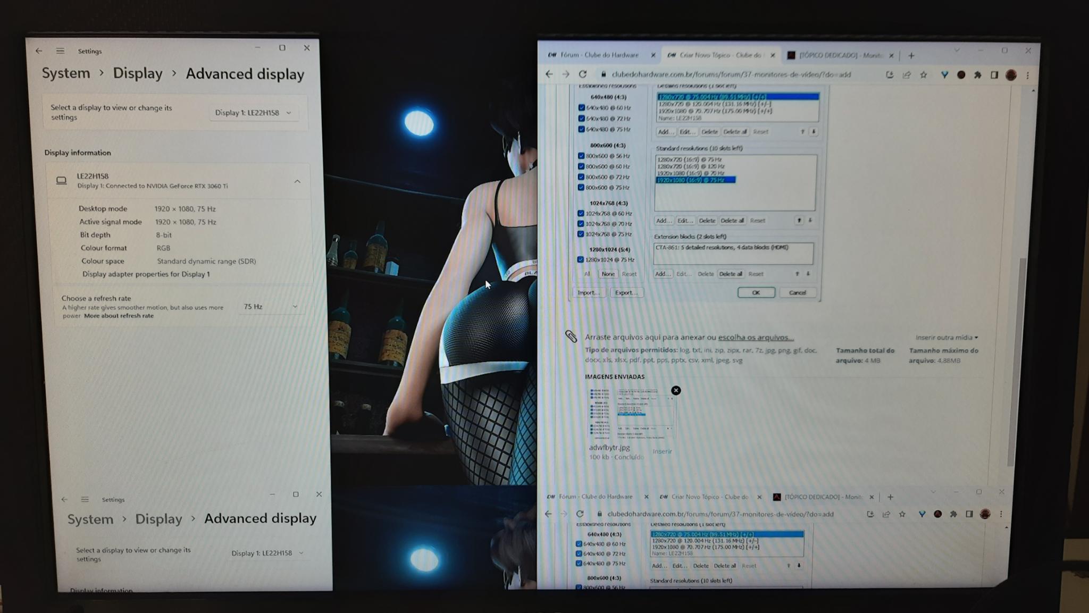Image resolution: width=1089 pixels, height=613 pixels.
Task: Close the upper 'Fórum - Clube do Hardware' tab
Action: [653, 55]
